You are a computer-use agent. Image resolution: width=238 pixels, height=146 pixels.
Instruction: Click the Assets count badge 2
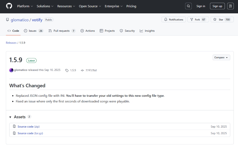point(29,117)
